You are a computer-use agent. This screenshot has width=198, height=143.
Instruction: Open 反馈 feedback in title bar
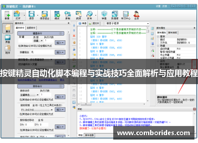coord(165,6)
